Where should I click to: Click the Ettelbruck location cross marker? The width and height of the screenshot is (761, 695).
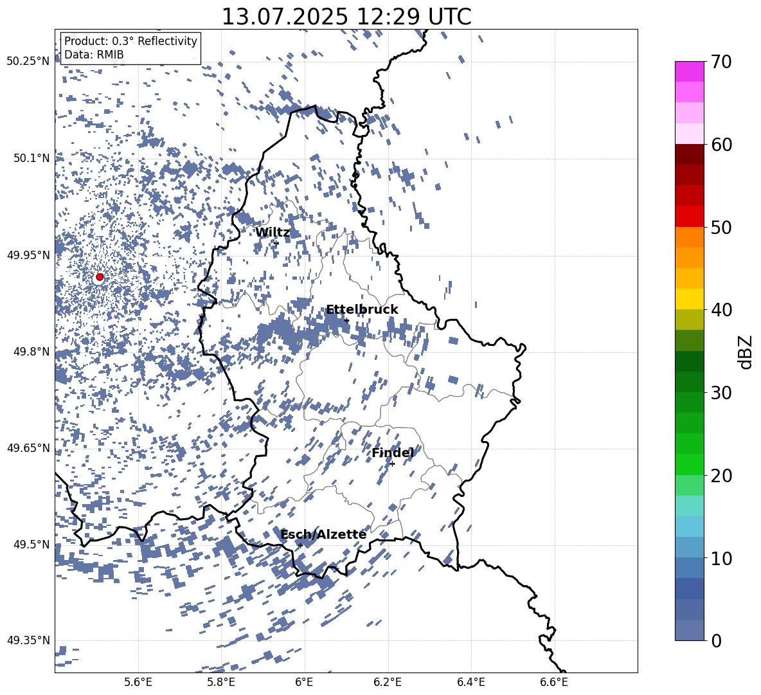[x=346, y=320]
